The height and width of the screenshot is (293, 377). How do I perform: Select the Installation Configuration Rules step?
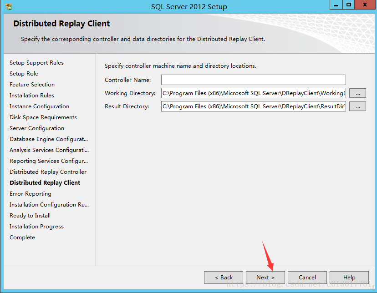point(49,205)
